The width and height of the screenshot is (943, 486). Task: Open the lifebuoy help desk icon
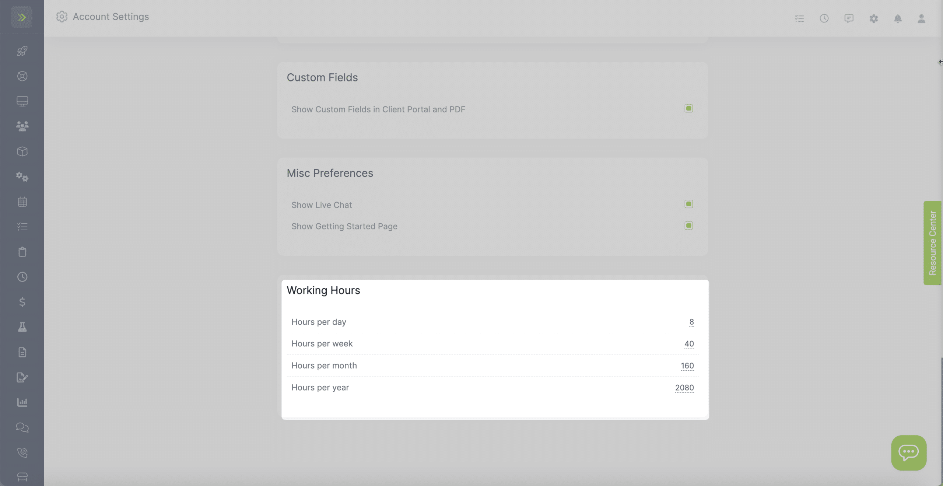click(x=22, y=76)
